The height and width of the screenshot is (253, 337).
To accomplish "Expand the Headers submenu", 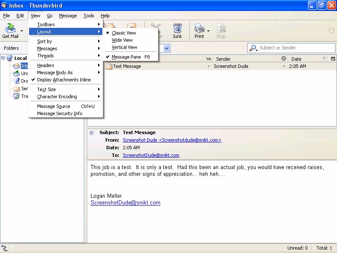I will click(x=66, y=65).
